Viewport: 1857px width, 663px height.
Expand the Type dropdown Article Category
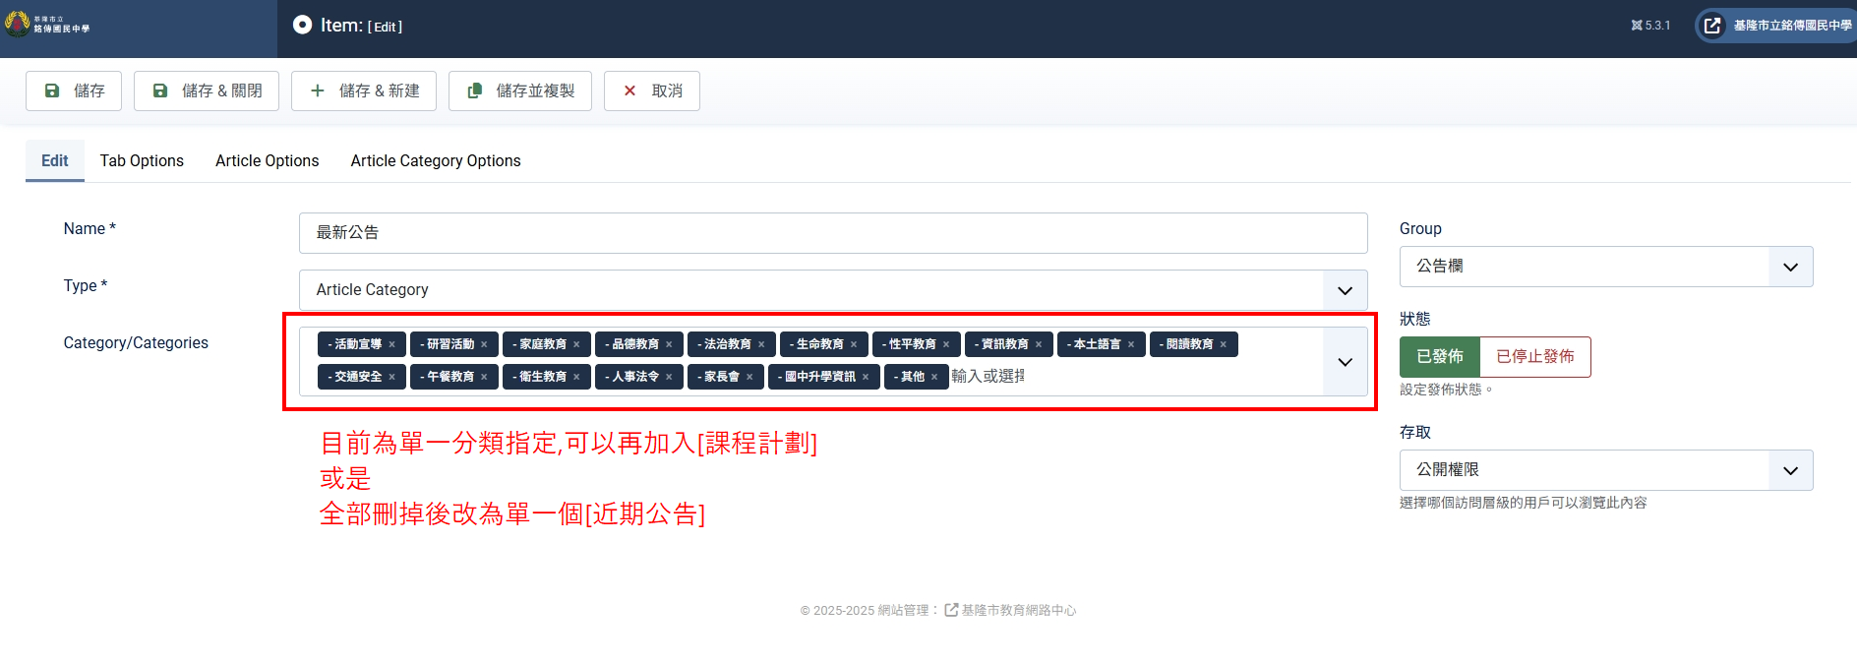tap(1345, 290)
